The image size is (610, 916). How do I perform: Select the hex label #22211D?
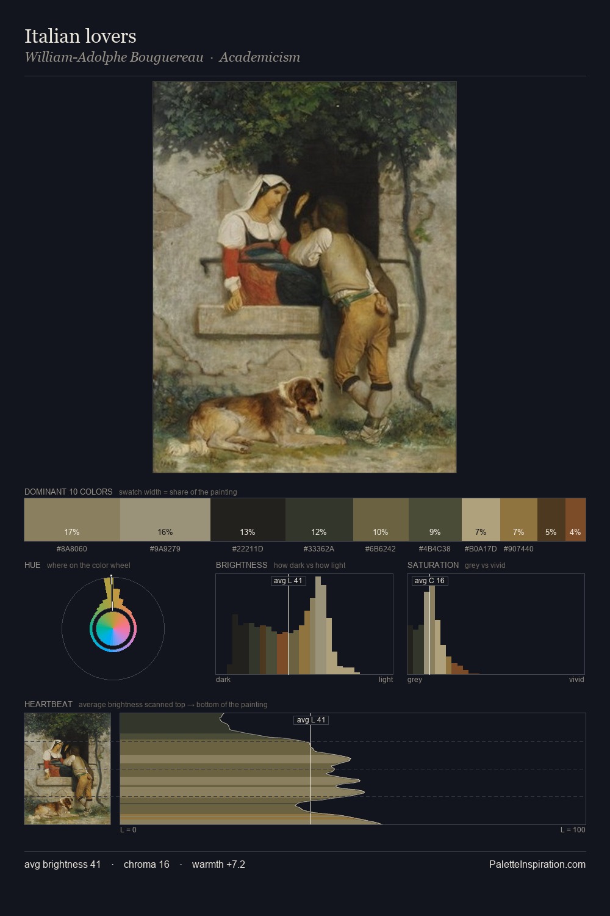point(248,549)
